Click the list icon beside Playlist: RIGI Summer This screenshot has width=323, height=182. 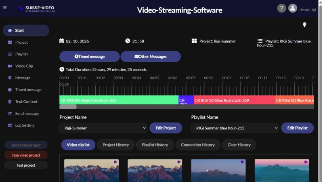(260, 41)
